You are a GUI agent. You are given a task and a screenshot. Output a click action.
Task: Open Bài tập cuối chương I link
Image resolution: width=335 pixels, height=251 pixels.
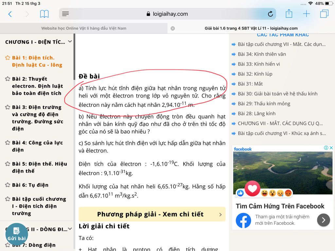pyautogui.click(x=39, y=206)
